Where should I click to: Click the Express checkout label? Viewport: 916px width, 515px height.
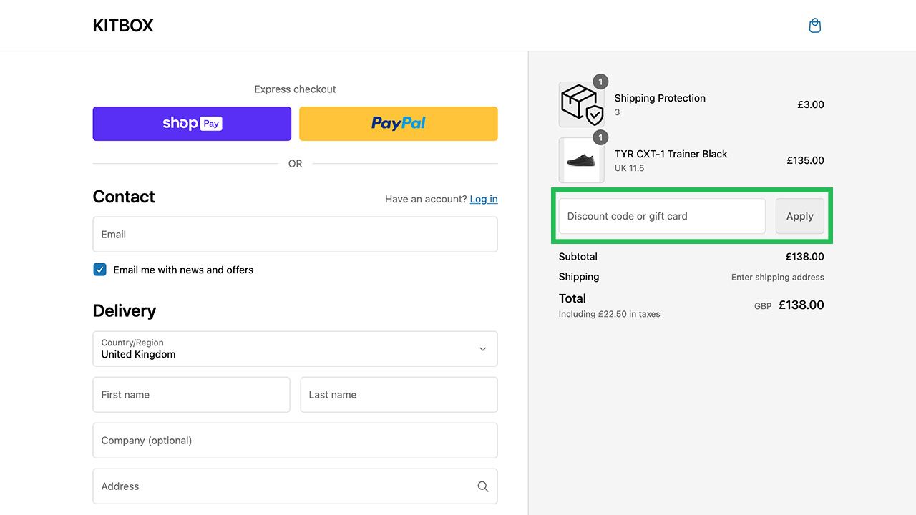click(295, 89)
